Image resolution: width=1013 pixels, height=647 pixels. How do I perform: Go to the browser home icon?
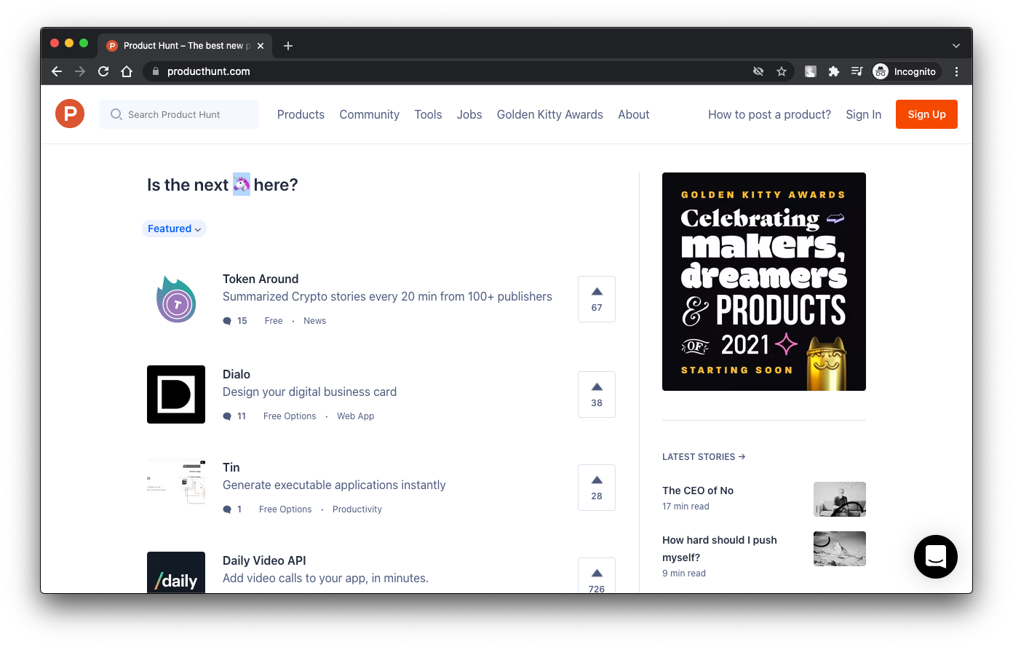click(x=127, y=71)
